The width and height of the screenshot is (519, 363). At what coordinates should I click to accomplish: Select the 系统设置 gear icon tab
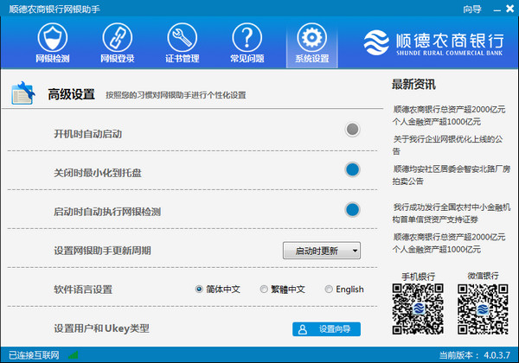point(311,44)
